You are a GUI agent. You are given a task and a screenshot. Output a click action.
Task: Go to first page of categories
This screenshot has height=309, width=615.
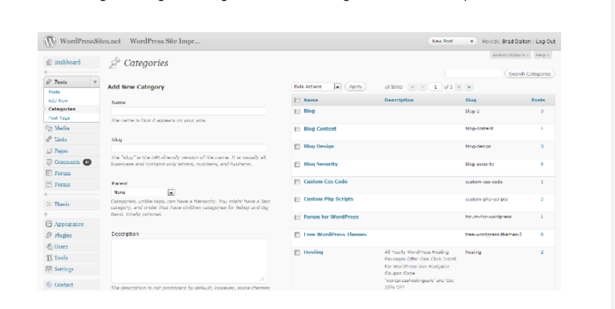412,87
